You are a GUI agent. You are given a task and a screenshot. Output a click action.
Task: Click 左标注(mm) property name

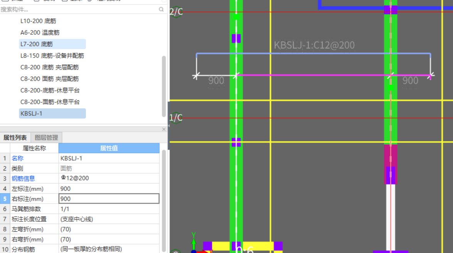coord(27,189)
